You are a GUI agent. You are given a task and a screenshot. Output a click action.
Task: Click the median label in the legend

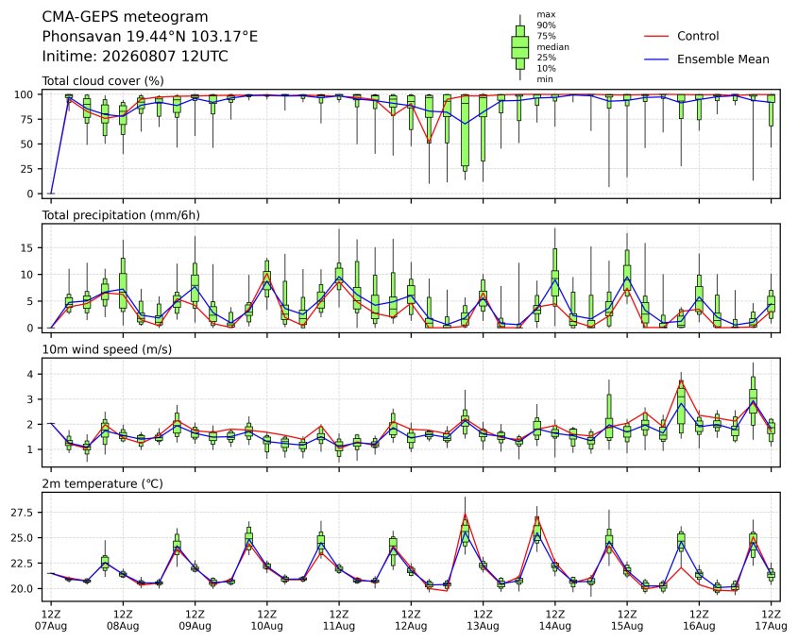(x=552, y=47)
